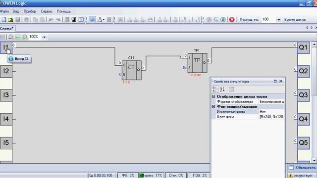Screen dimensions: 317x178
Task: Toggle input I4 state
Action: [x=6, y=119]
